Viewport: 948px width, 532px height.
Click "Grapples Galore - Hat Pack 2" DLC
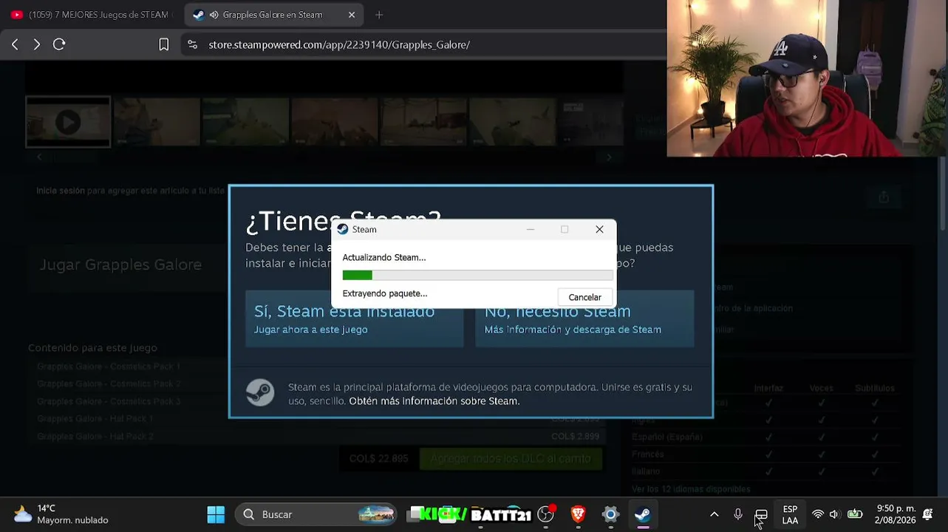tap(95, 437)
